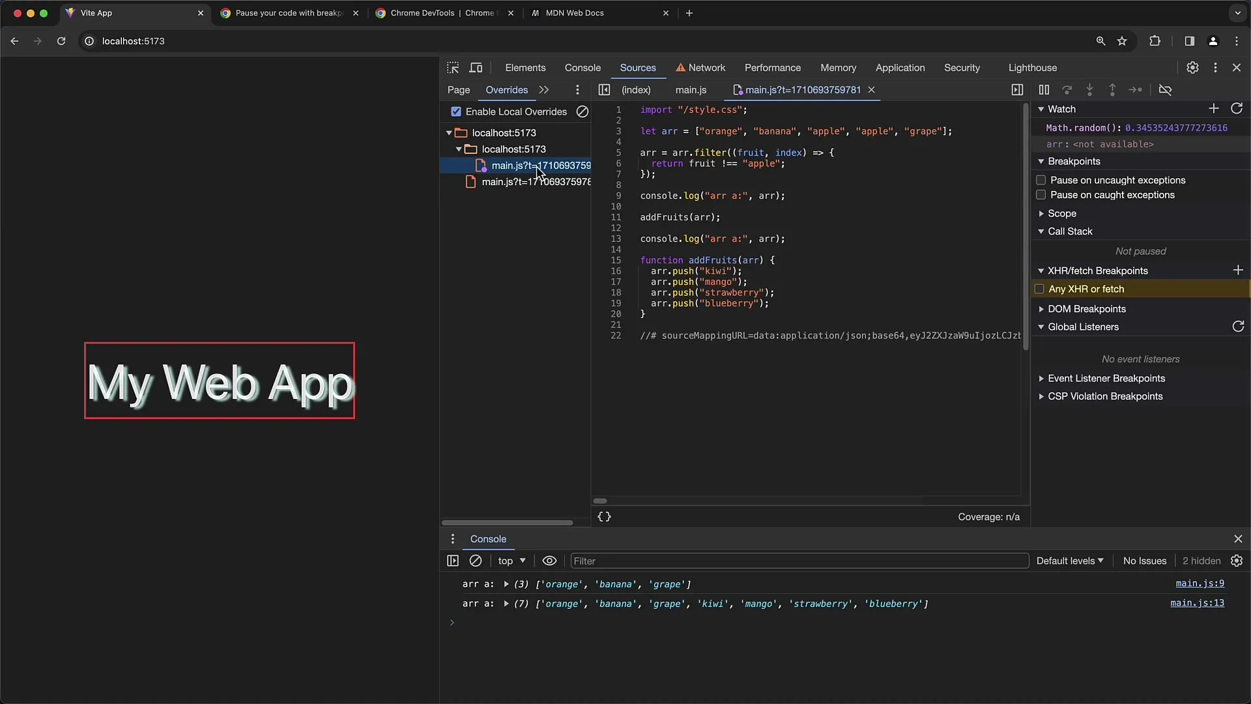Switch to the main.js editor tab
The height and width of the screenshot is (704, 1251).
click(x=691, y=90)
